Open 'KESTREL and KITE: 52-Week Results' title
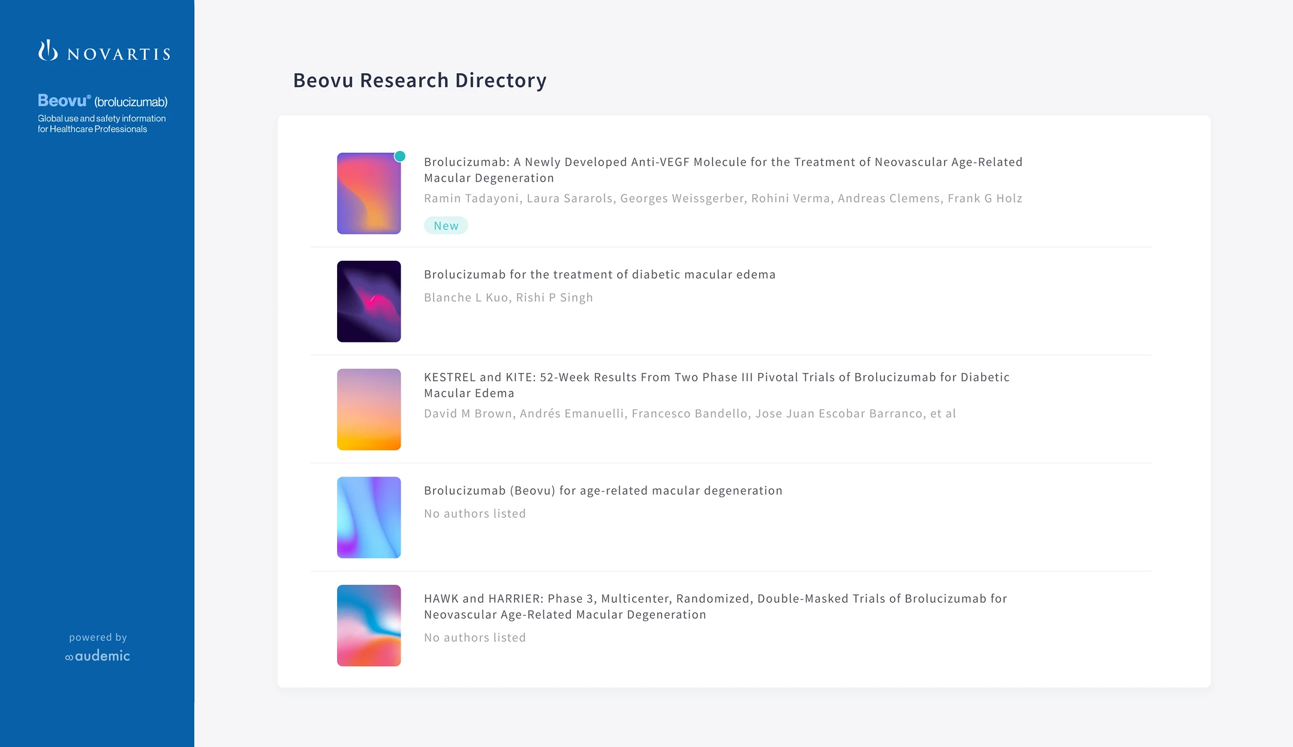Viewport: 1293px width, 747px height. pyautogui.click(x=717, y=385)
